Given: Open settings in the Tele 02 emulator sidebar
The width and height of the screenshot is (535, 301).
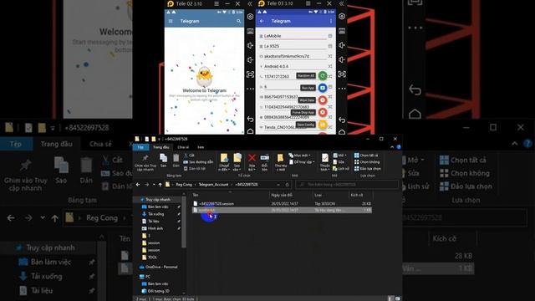Looking at the screenshot, I should click(x=250, y=17).
